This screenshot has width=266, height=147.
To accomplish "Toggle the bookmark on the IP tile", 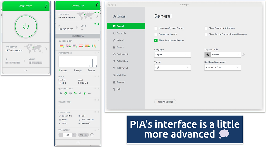I will (x=98, y=24).
